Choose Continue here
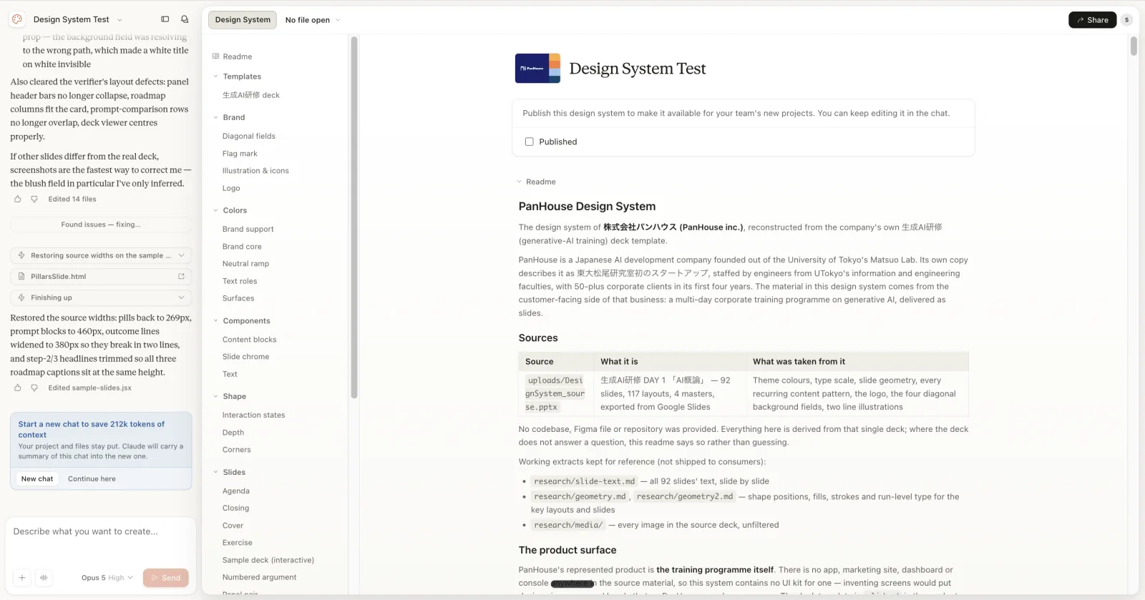This screenshot has width=1145, height=600. (92, 479)
